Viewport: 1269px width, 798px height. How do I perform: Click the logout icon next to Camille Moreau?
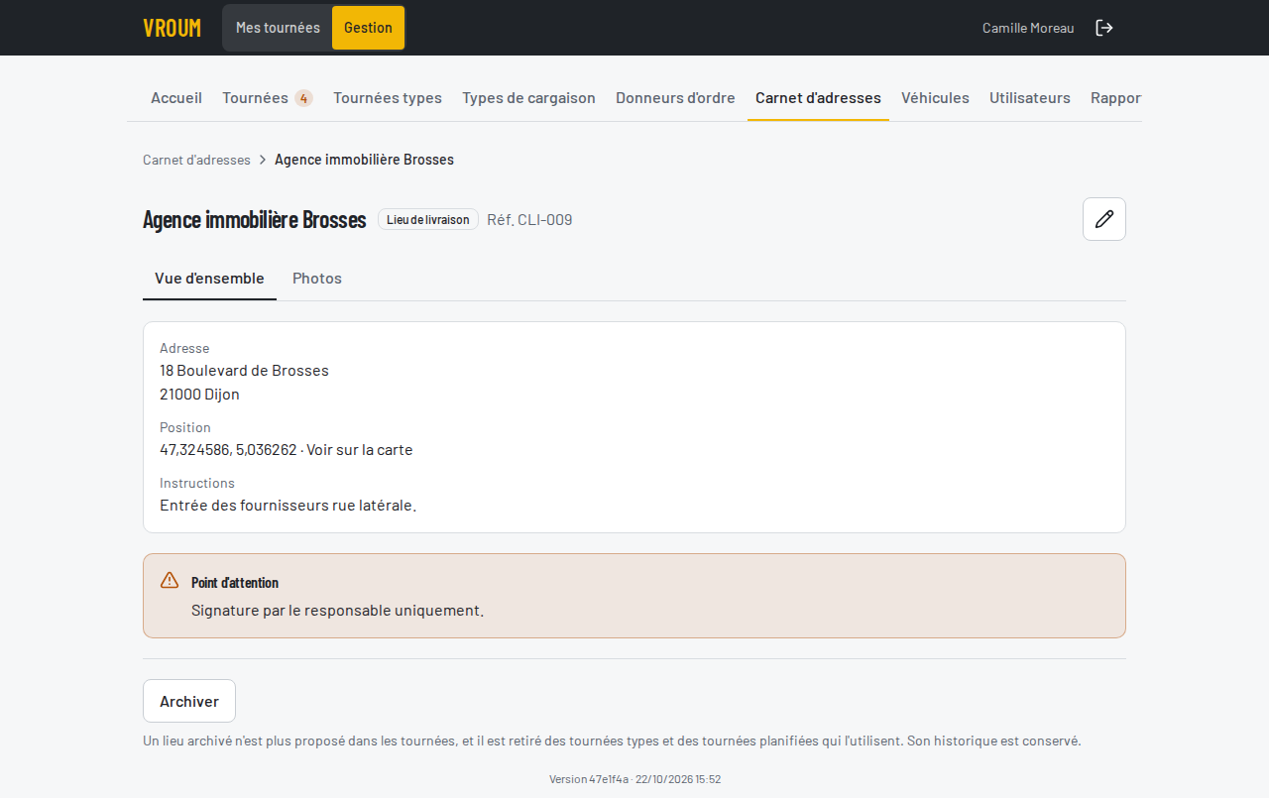1104,28
